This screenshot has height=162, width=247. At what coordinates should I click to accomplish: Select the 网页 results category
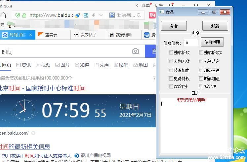(6, 65)
